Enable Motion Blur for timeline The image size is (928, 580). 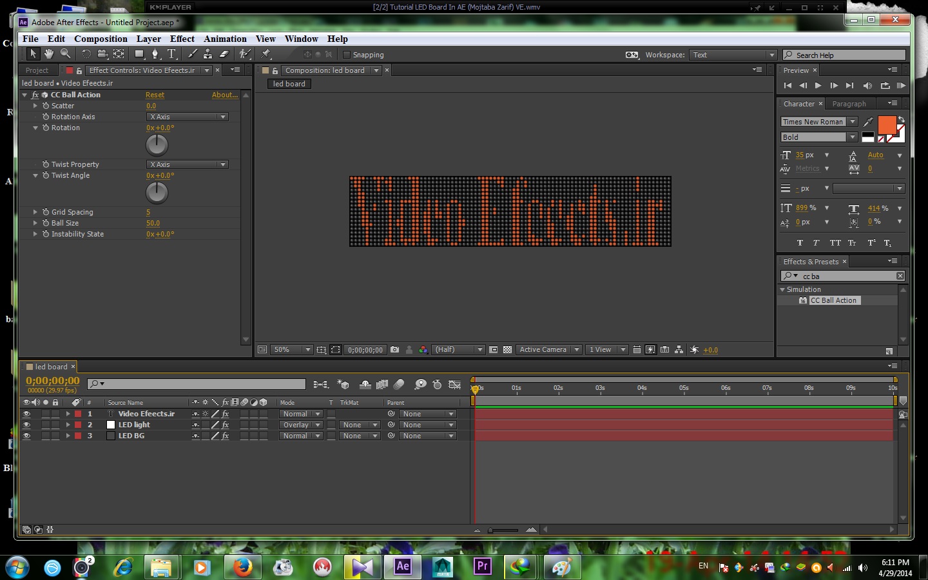[400, 385]
